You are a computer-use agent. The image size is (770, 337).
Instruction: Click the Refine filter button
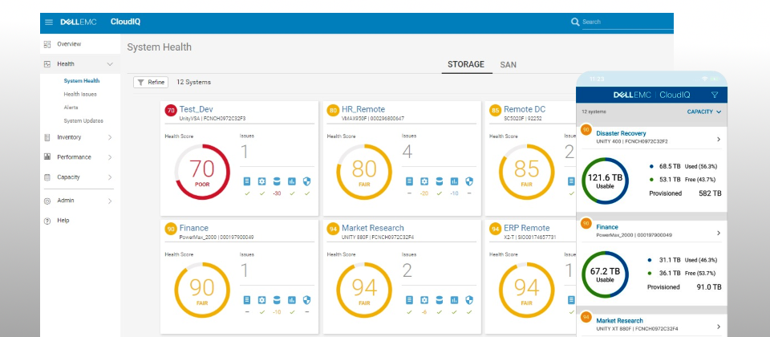click(x=151, y=83)
